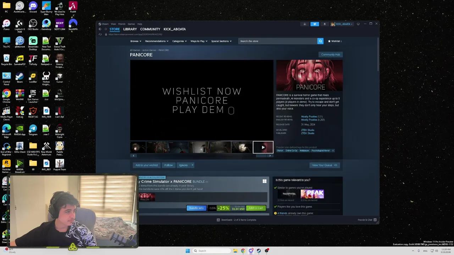
Task: Open Ways to Play dropdown
Action: coord(199,41)
